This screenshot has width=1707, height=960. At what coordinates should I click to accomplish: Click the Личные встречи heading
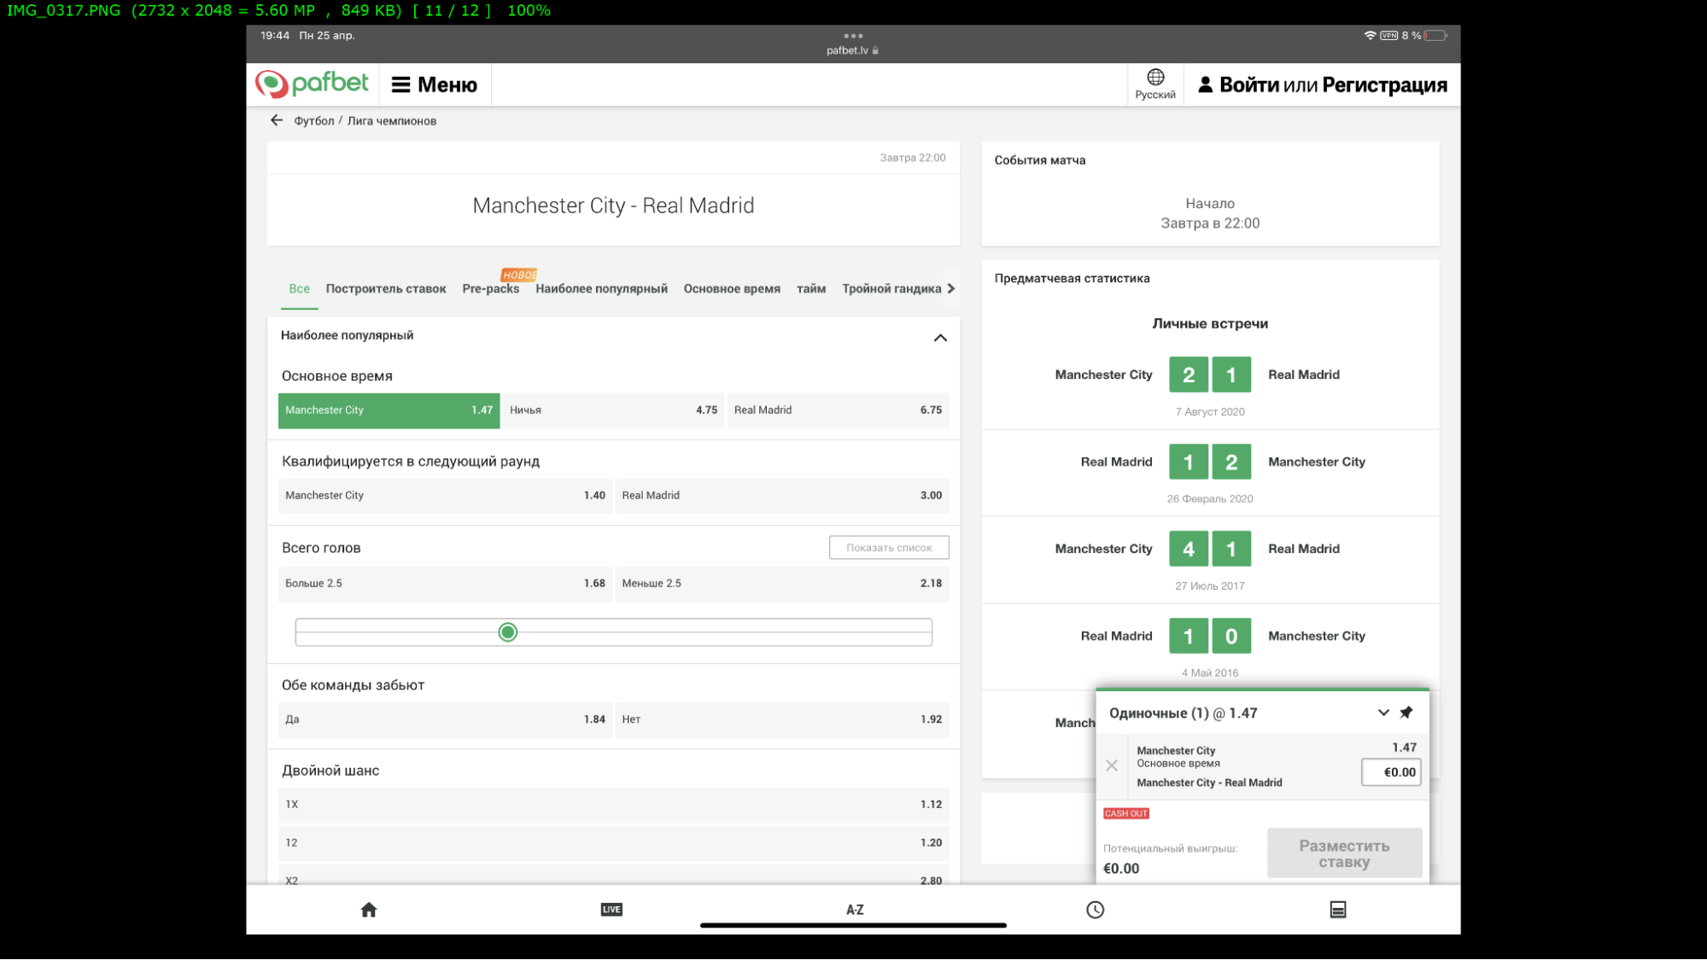click(1210, 323)
